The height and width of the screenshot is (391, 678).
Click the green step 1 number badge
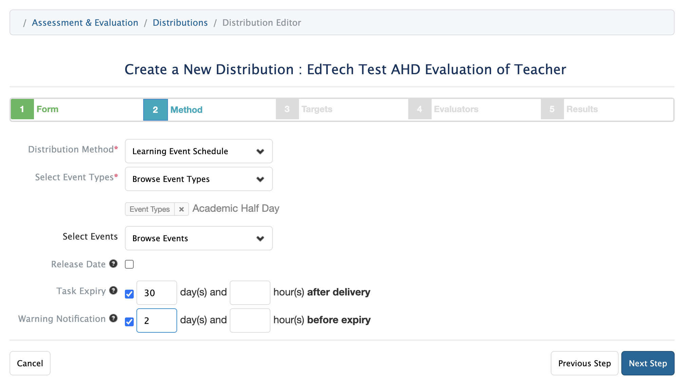(x=22, y=109)
